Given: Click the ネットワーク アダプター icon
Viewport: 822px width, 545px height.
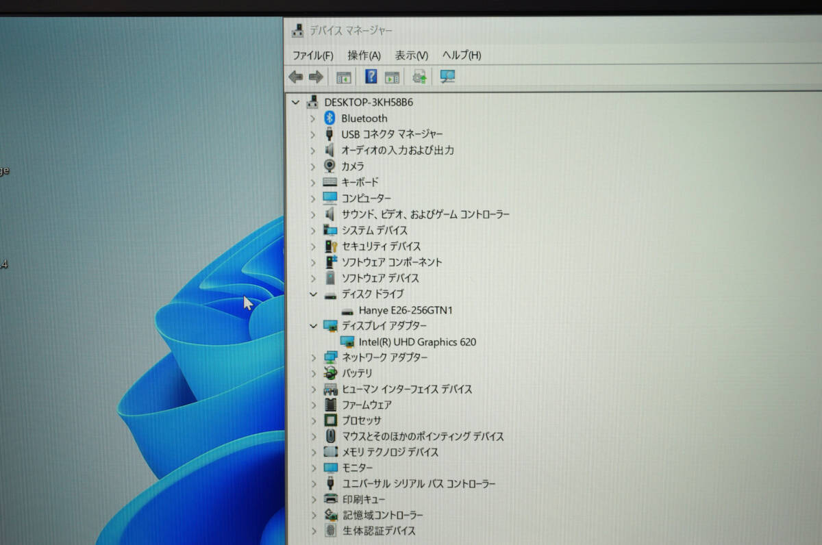Looking at the screenshot, I should [331, 357].
